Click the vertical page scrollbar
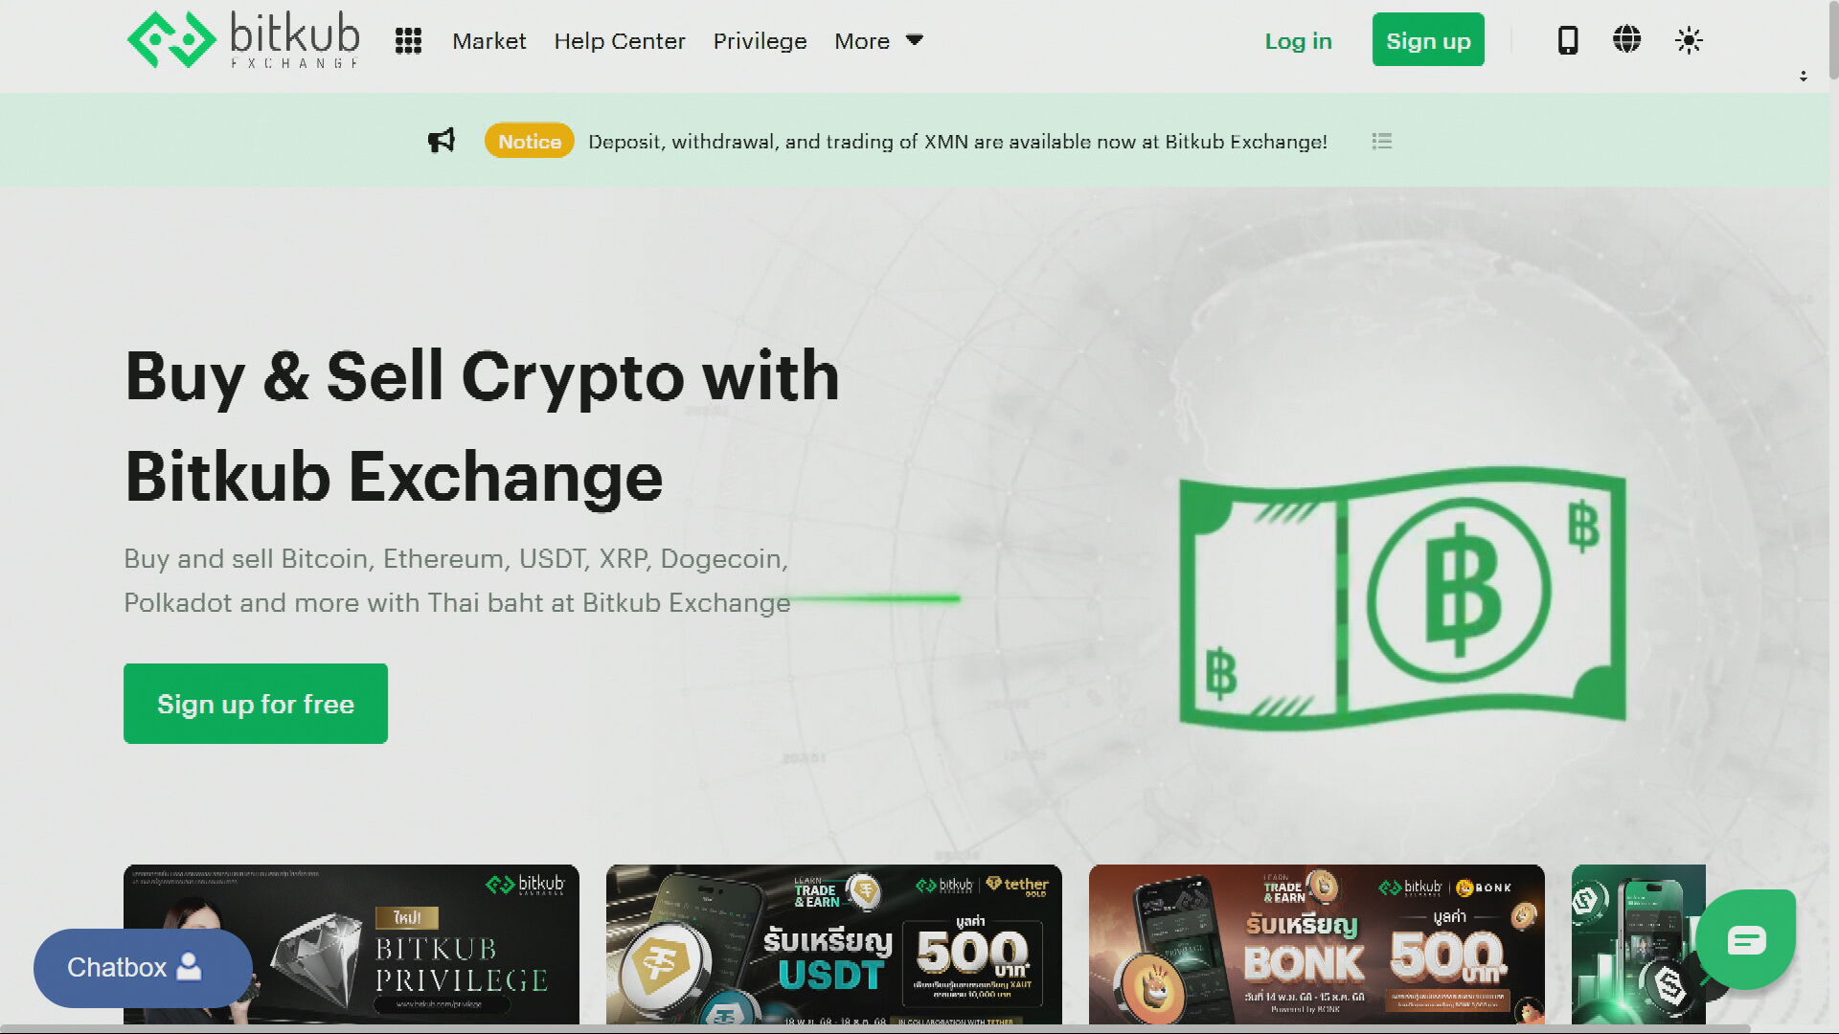The height and width of the screenshot is (1034, 1839). point(1833,40)
